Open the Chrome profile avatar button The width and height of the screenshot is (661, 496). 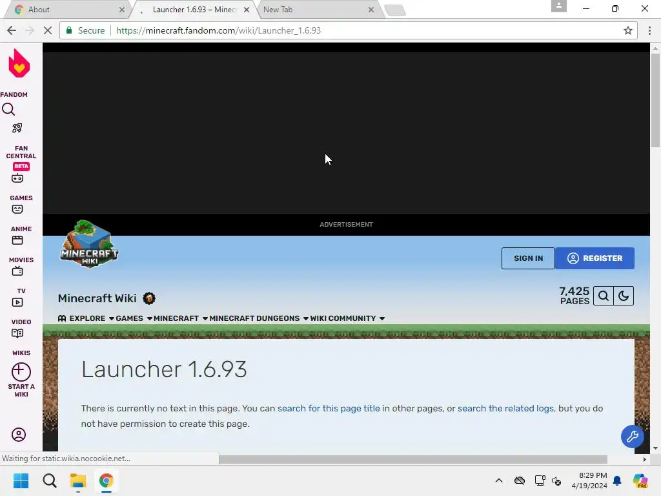tap(558, 6)
